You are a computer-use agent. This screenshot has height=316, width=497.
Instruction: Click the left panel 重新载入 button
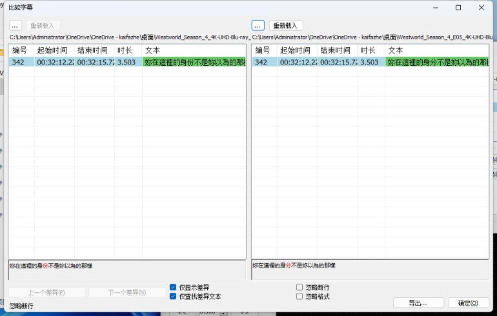coord(43,26)
